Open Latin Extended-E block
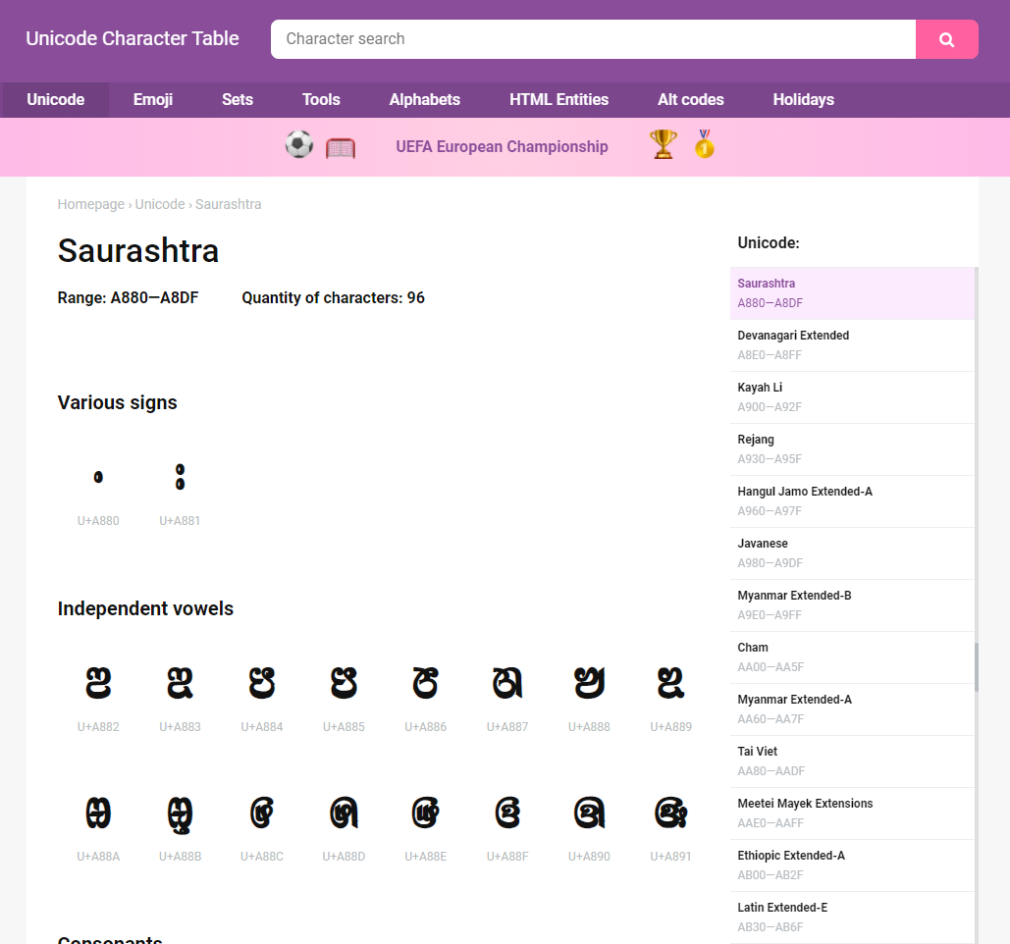The image size is (1010, 944). (852, 918)
